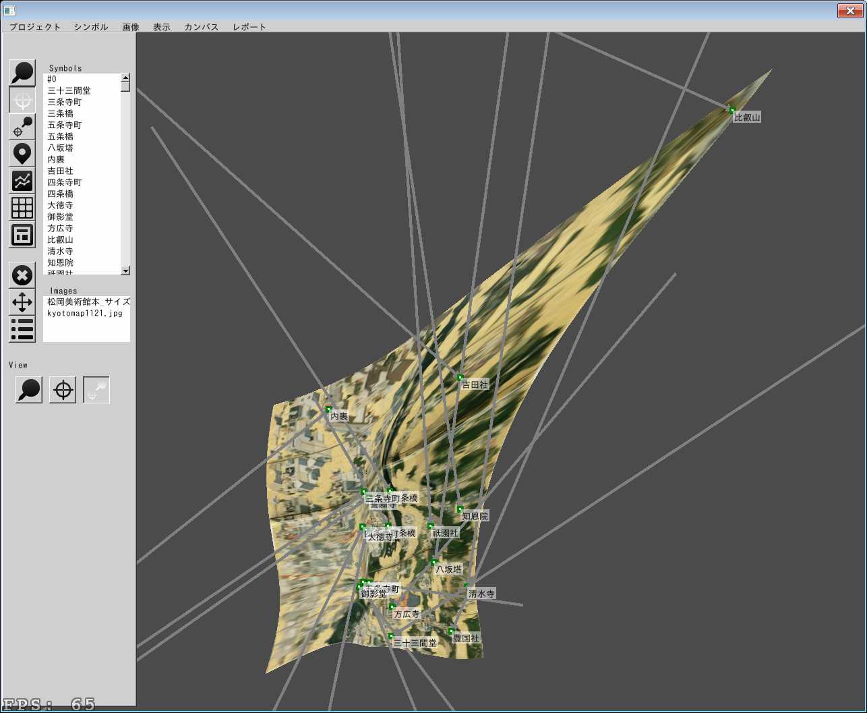This screenshot has width=867, height=713.
Task: Click the 豊国社 marker on canvas
Action: coord(451,631)
